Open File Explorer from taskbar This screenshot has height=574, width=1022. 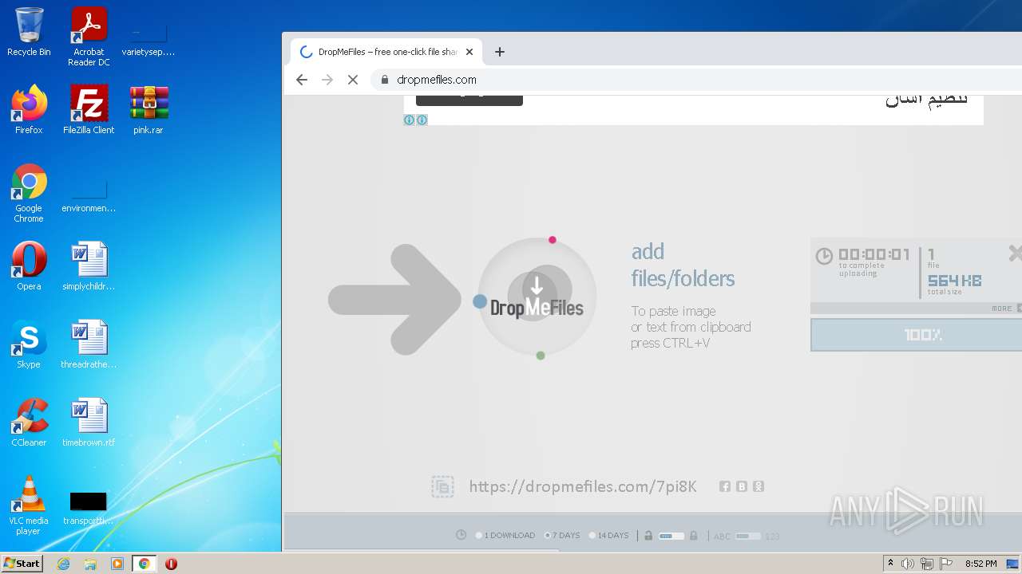pos(90,564)
